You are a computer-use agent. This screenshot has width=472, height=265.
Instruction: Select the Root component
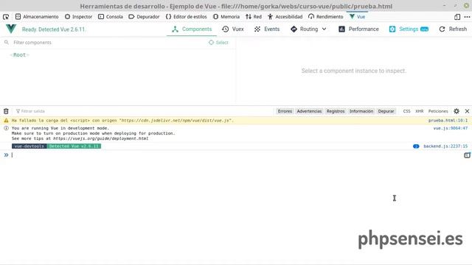20,55
